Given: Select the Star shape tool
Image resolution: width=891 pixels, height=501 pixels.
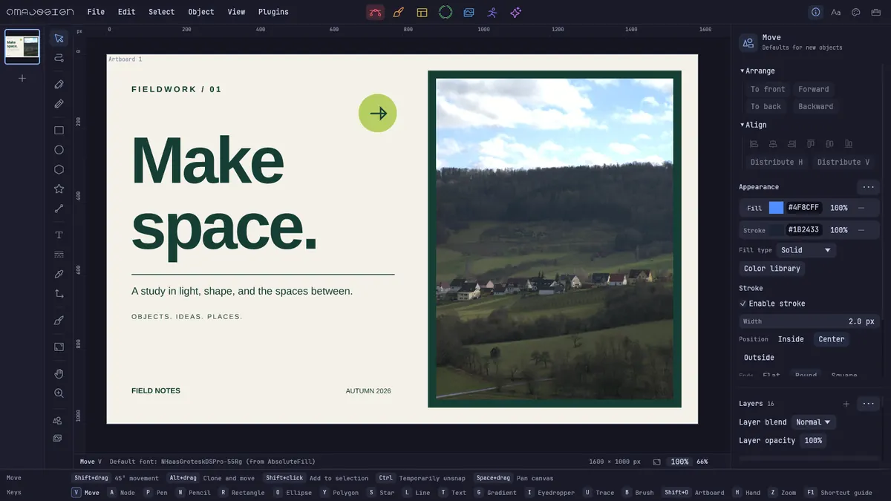Looking at the screenshot, I should pos(59,189).
